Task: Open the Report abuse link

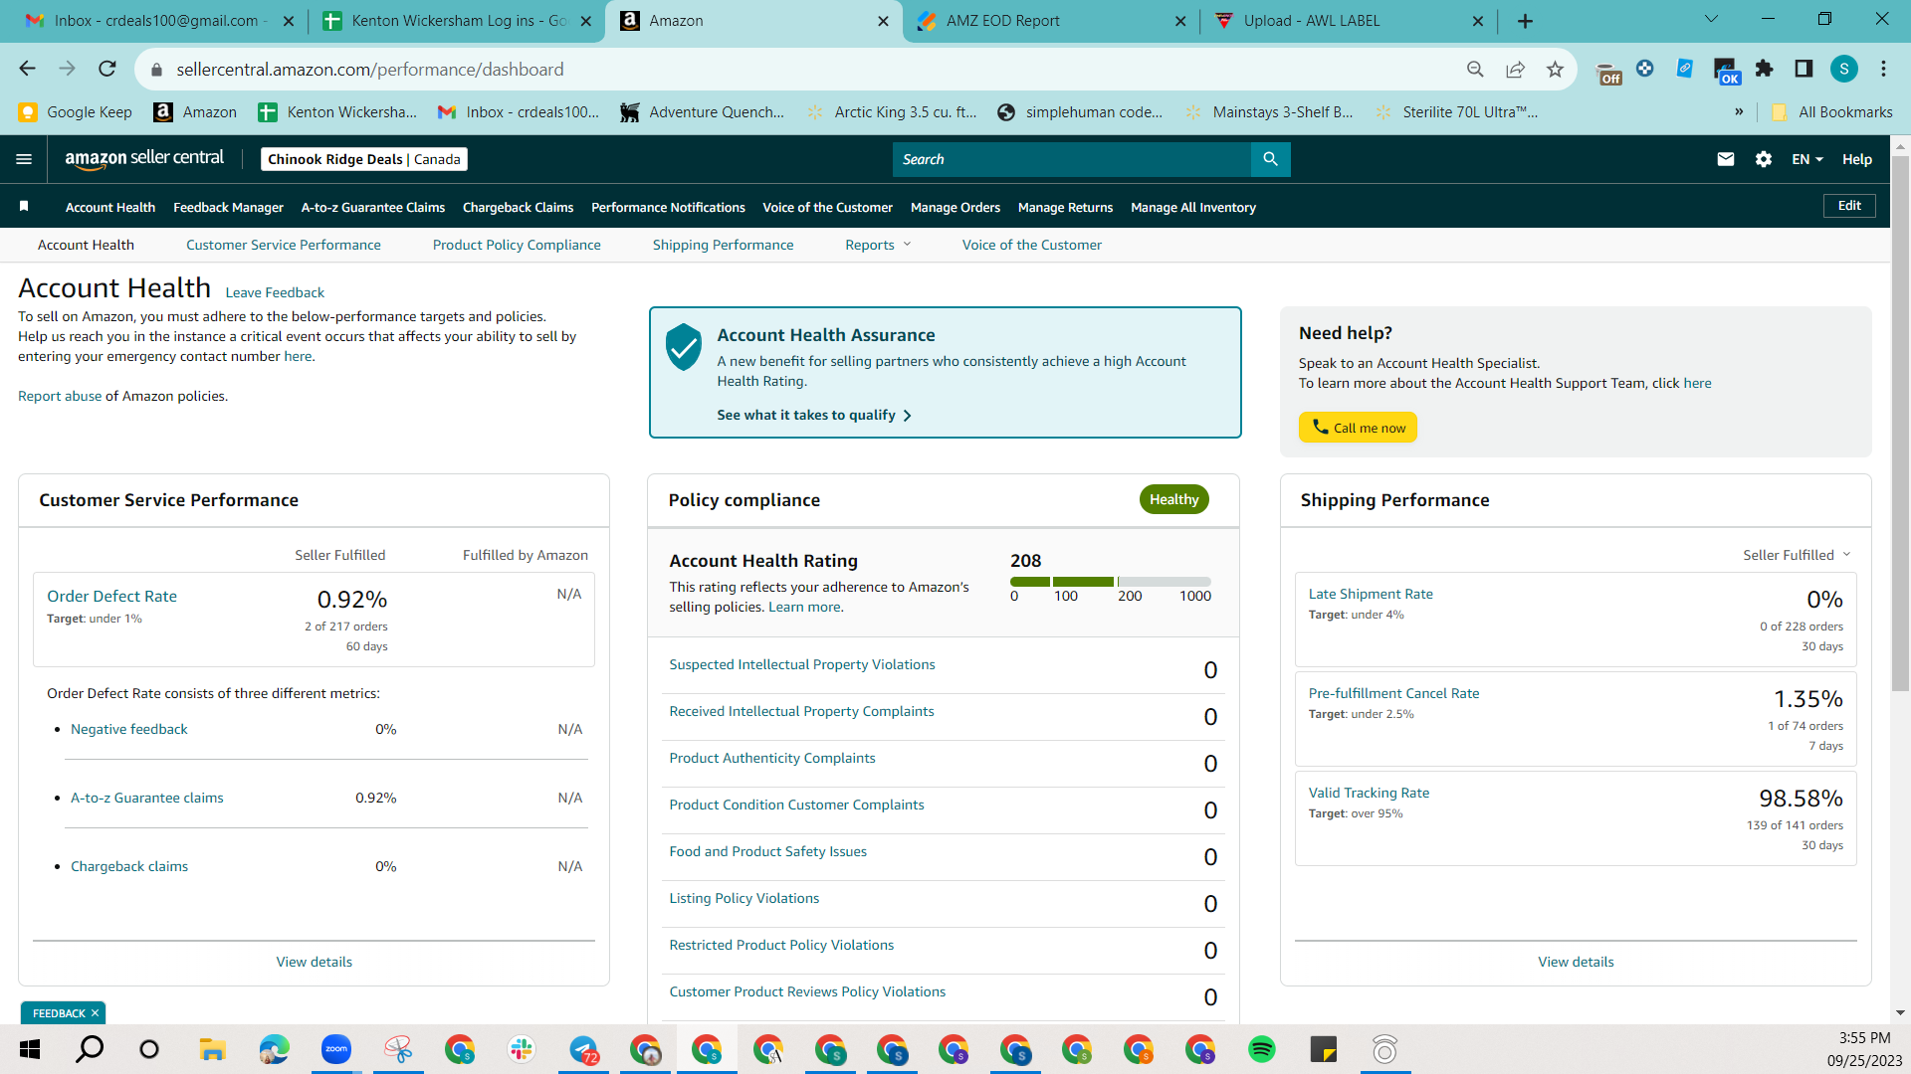Action: (60, 396)
